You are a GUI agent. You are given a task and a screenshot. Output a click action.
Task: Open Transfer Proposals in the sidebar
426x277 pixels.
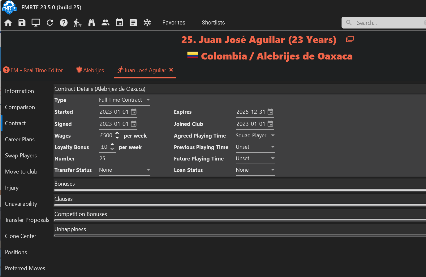tap(27, 220)
